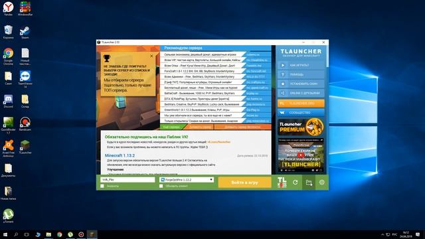This screenshot has height=239, width=425.
Task: Launch Discord from the desktop
Action: [x=8, y=101]
